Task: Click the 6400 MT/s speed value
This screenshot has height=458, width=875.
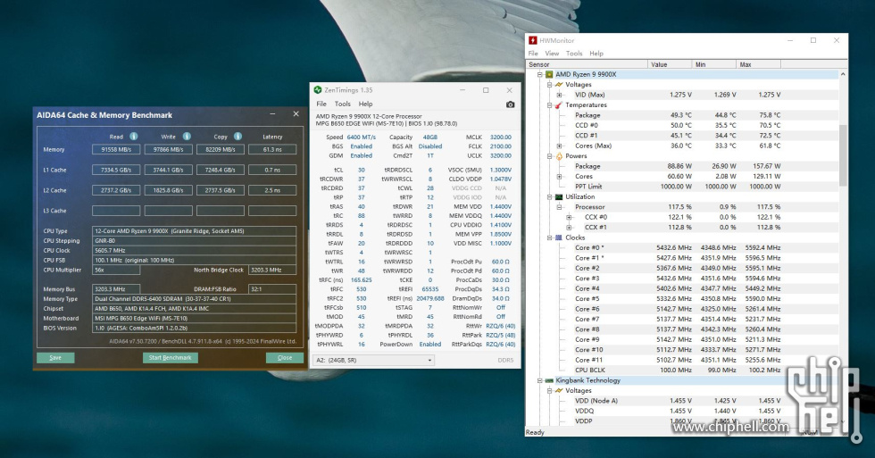Action: (x=361, y=137)
